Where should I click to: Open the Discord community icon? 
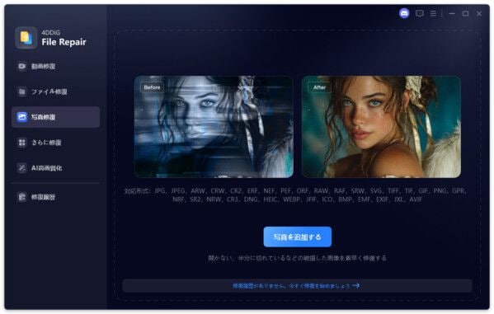[x=404, y=13]
